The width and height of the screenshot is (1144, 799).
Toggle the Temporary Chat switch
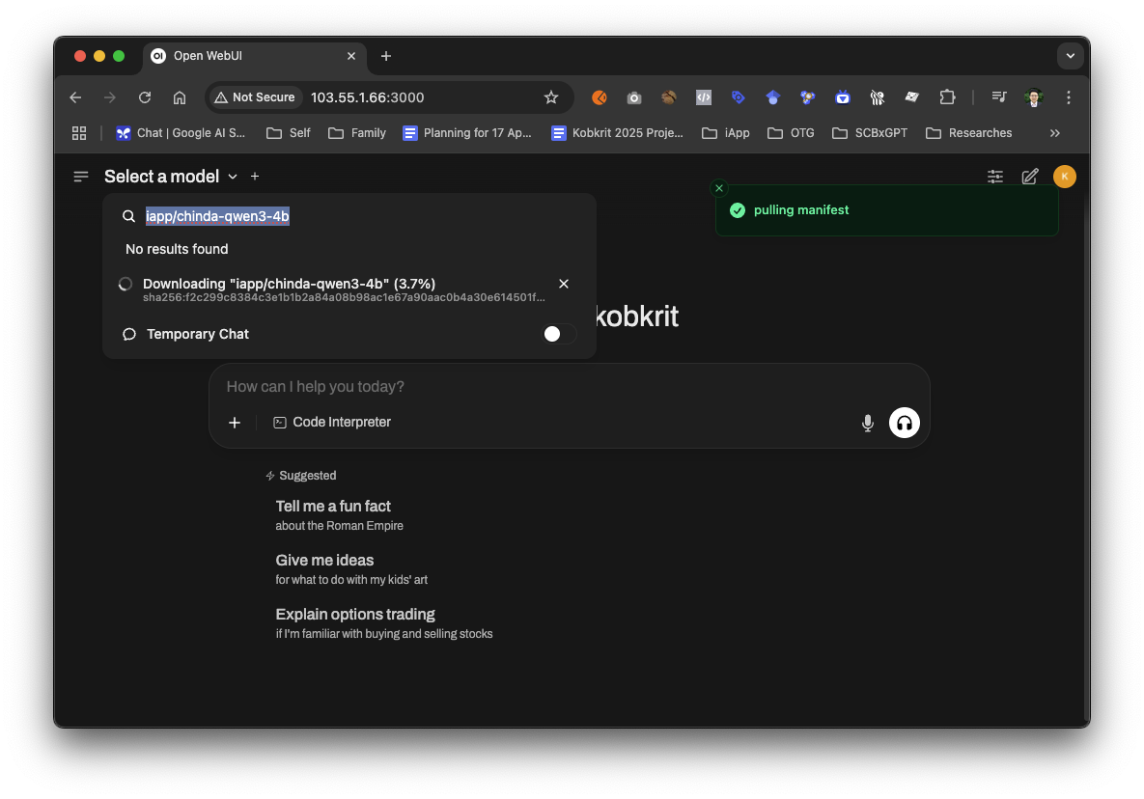coord(559,334)
